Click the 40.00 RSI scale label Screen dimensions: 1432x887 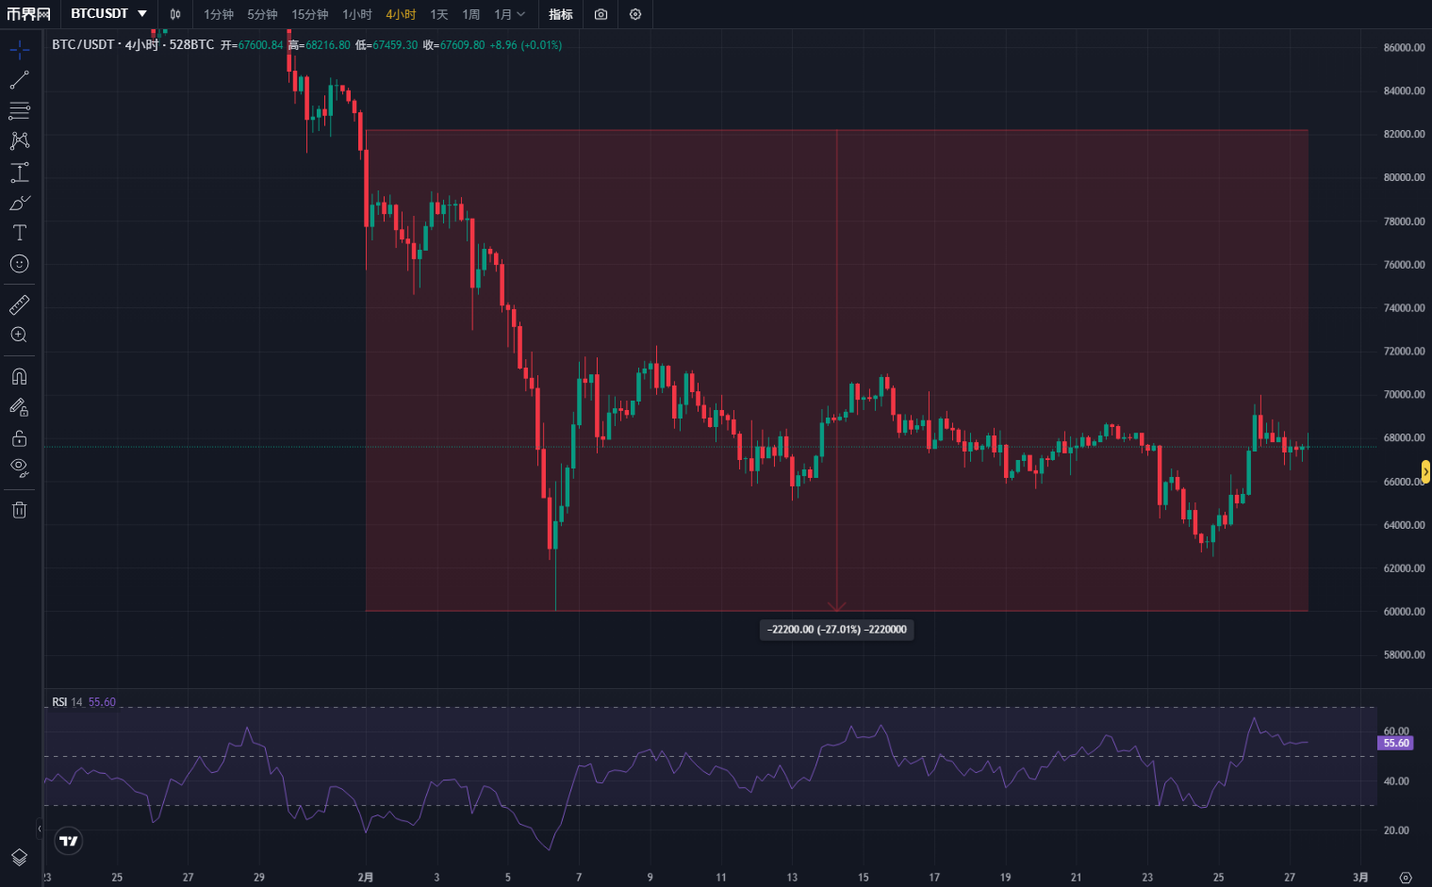coord(1396,781)
